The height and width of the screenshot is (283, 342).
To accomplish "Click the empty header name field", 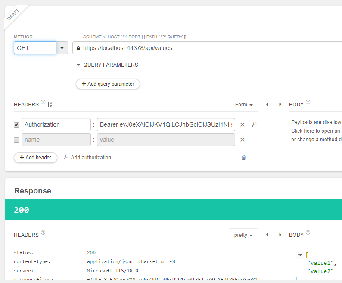I will 56,140.
